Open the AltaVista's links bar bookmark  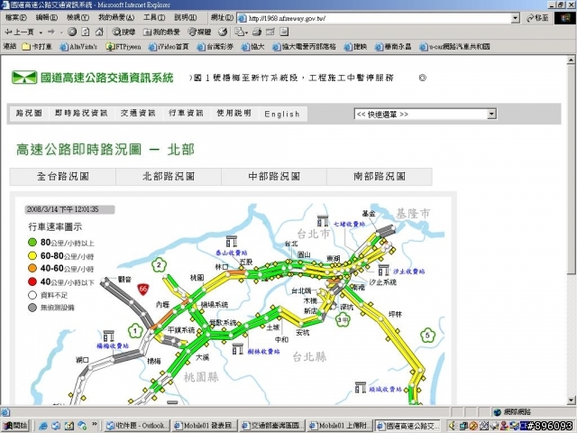click(x=78, y=47)
